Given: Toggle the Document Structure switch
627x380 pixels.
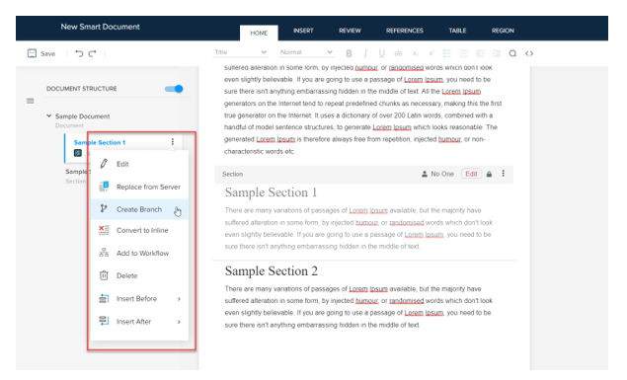Looking at the screenshot, I should [x=174, y=89].
